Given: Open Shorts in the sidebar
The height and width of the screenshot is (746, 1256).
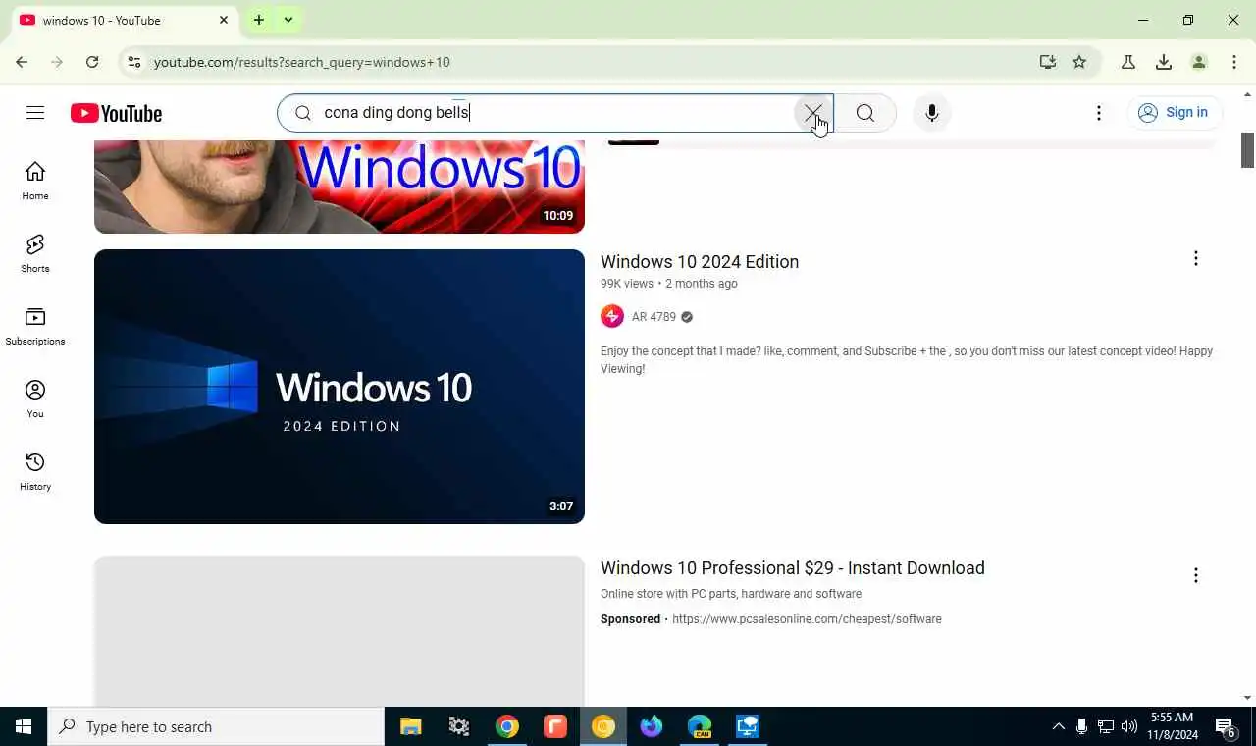Looking at the screenshot, I should click(35, 253).
